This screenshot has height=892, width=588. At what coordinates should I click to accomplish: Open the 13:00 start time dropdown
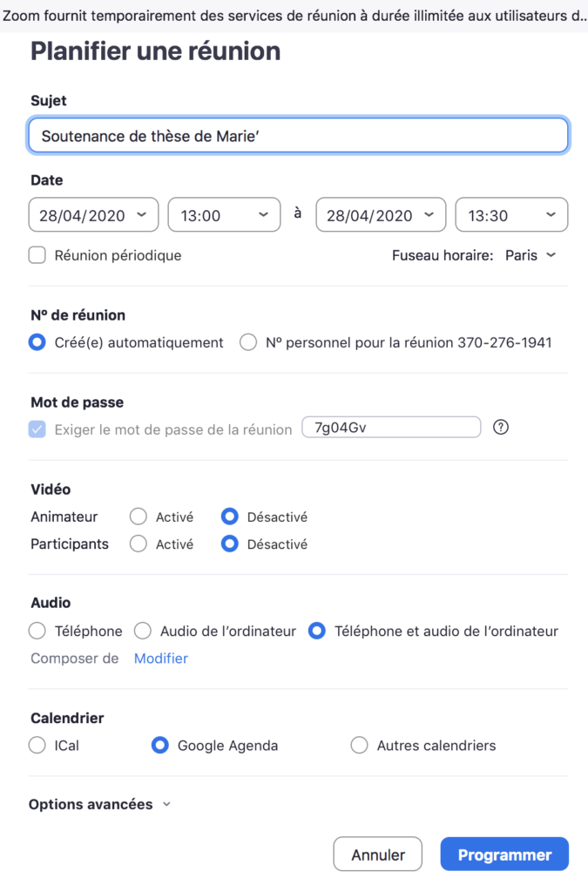224,214
